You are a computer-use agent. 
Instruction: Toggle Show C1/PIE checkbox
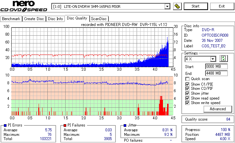coord(187,84)
